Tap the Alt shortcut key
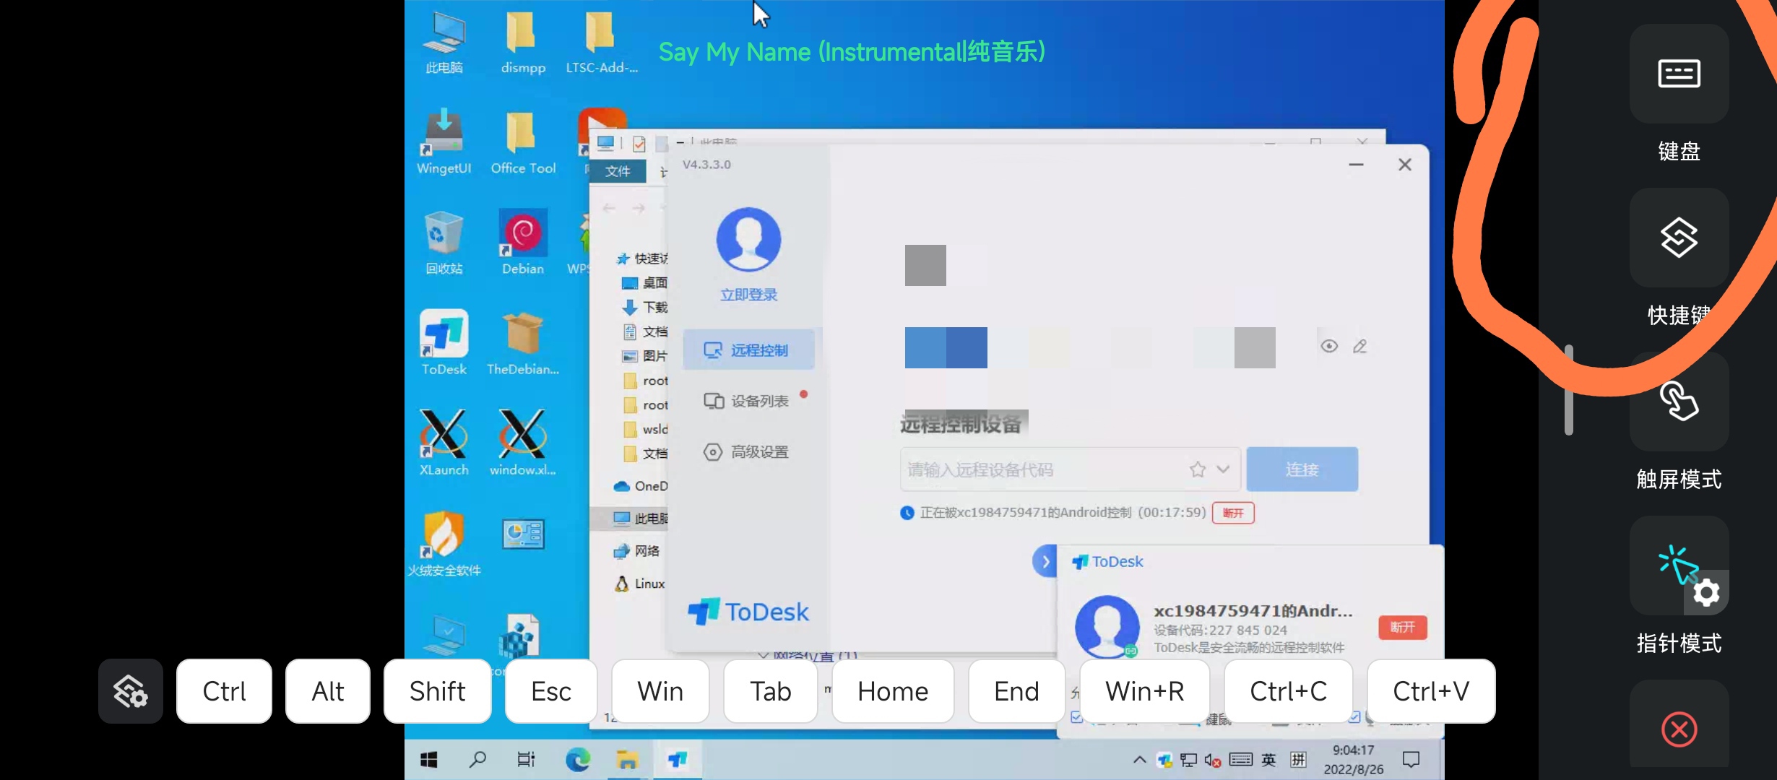 [x=327, y=691]
